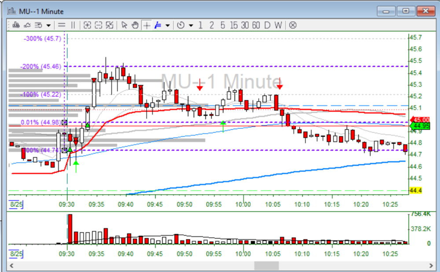This screenshot has height=272, width=440.
Task: Toggle the zoom-out mode
Action: 98,25
